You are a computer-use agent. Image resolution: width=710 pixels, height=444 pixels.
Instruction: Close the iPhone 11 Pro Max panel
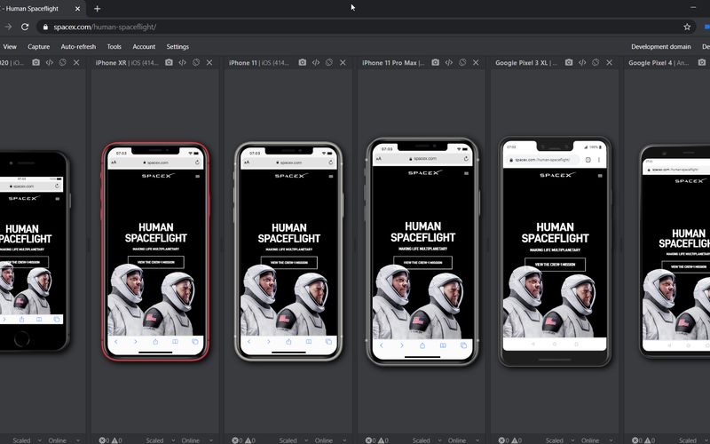point(476,62)
